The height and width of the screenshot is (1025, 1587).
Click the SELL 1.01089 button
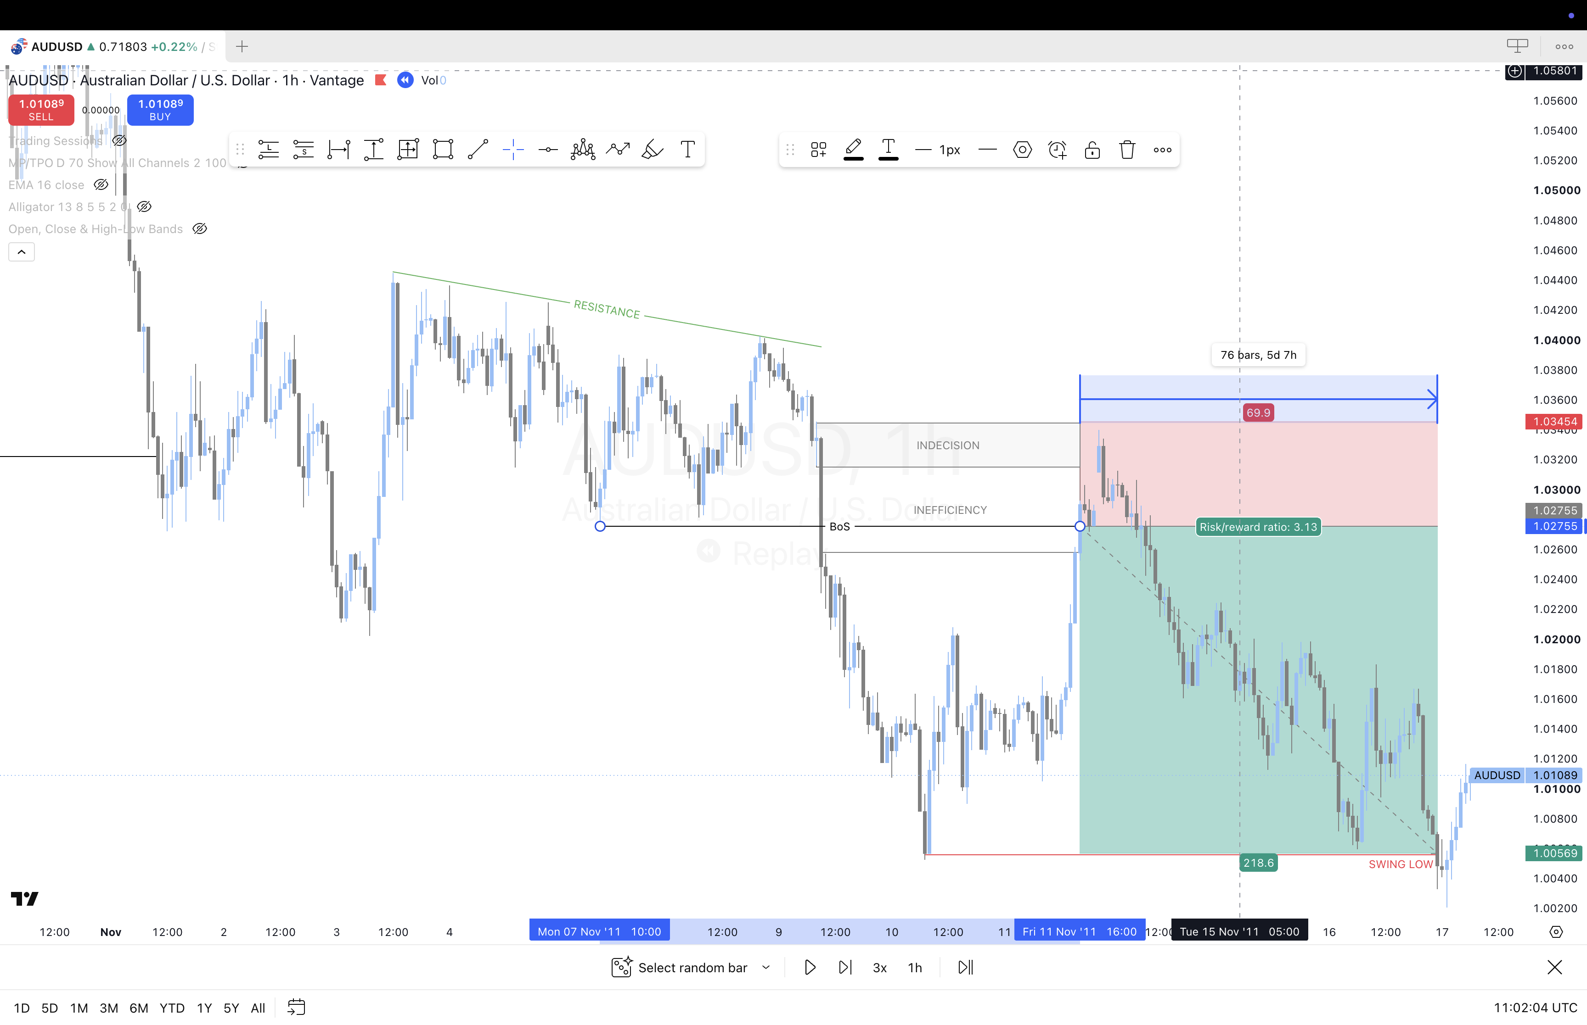41,110
